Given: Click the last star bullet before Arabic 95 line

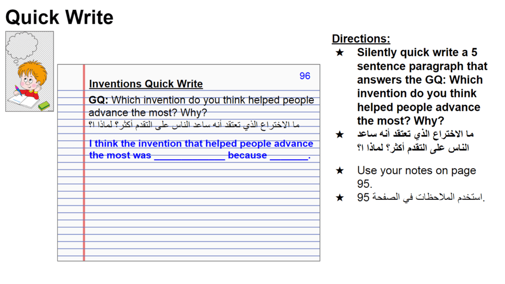Looking at the screenshot, I should coord(340,197).
